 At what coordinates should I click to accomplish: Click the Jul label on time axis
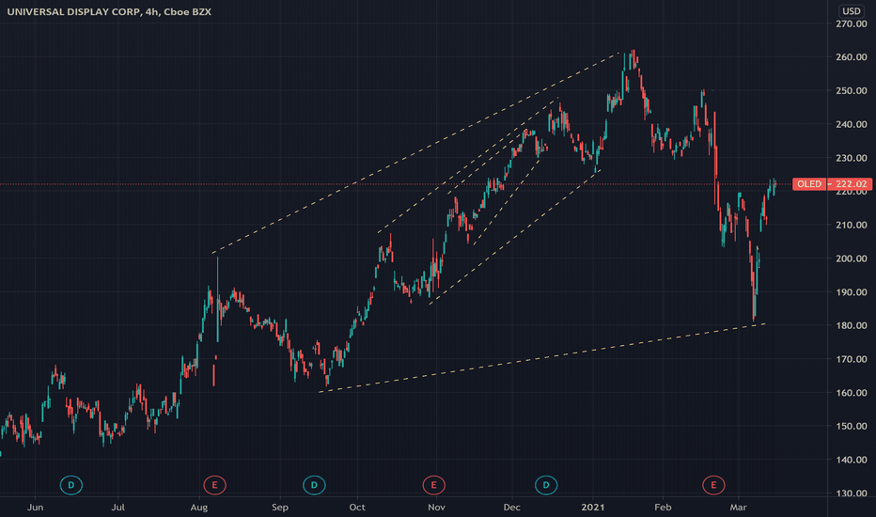point(117,508)
